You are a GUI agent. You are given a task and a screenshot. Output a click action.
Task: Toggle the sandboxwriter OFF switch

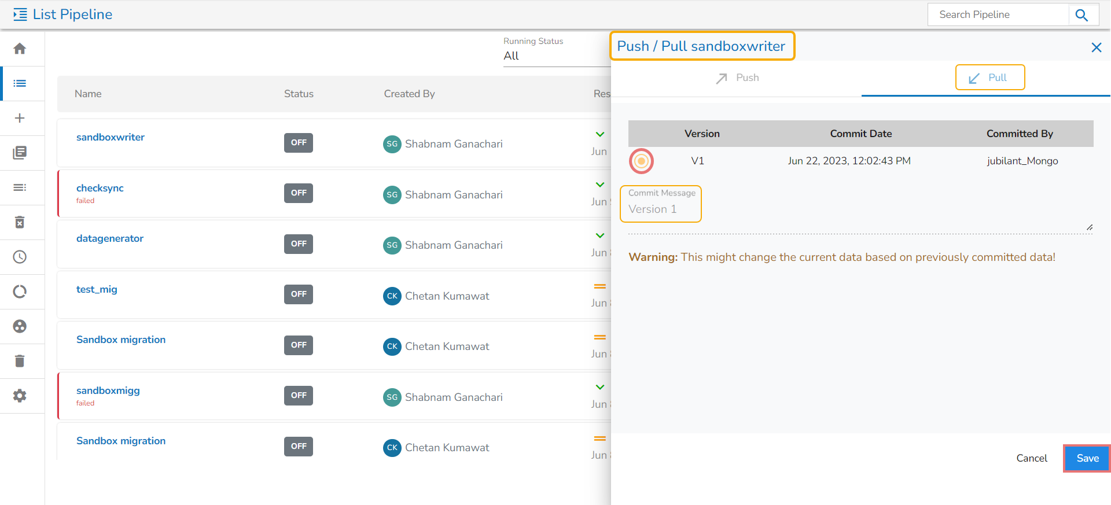(299, 143)
